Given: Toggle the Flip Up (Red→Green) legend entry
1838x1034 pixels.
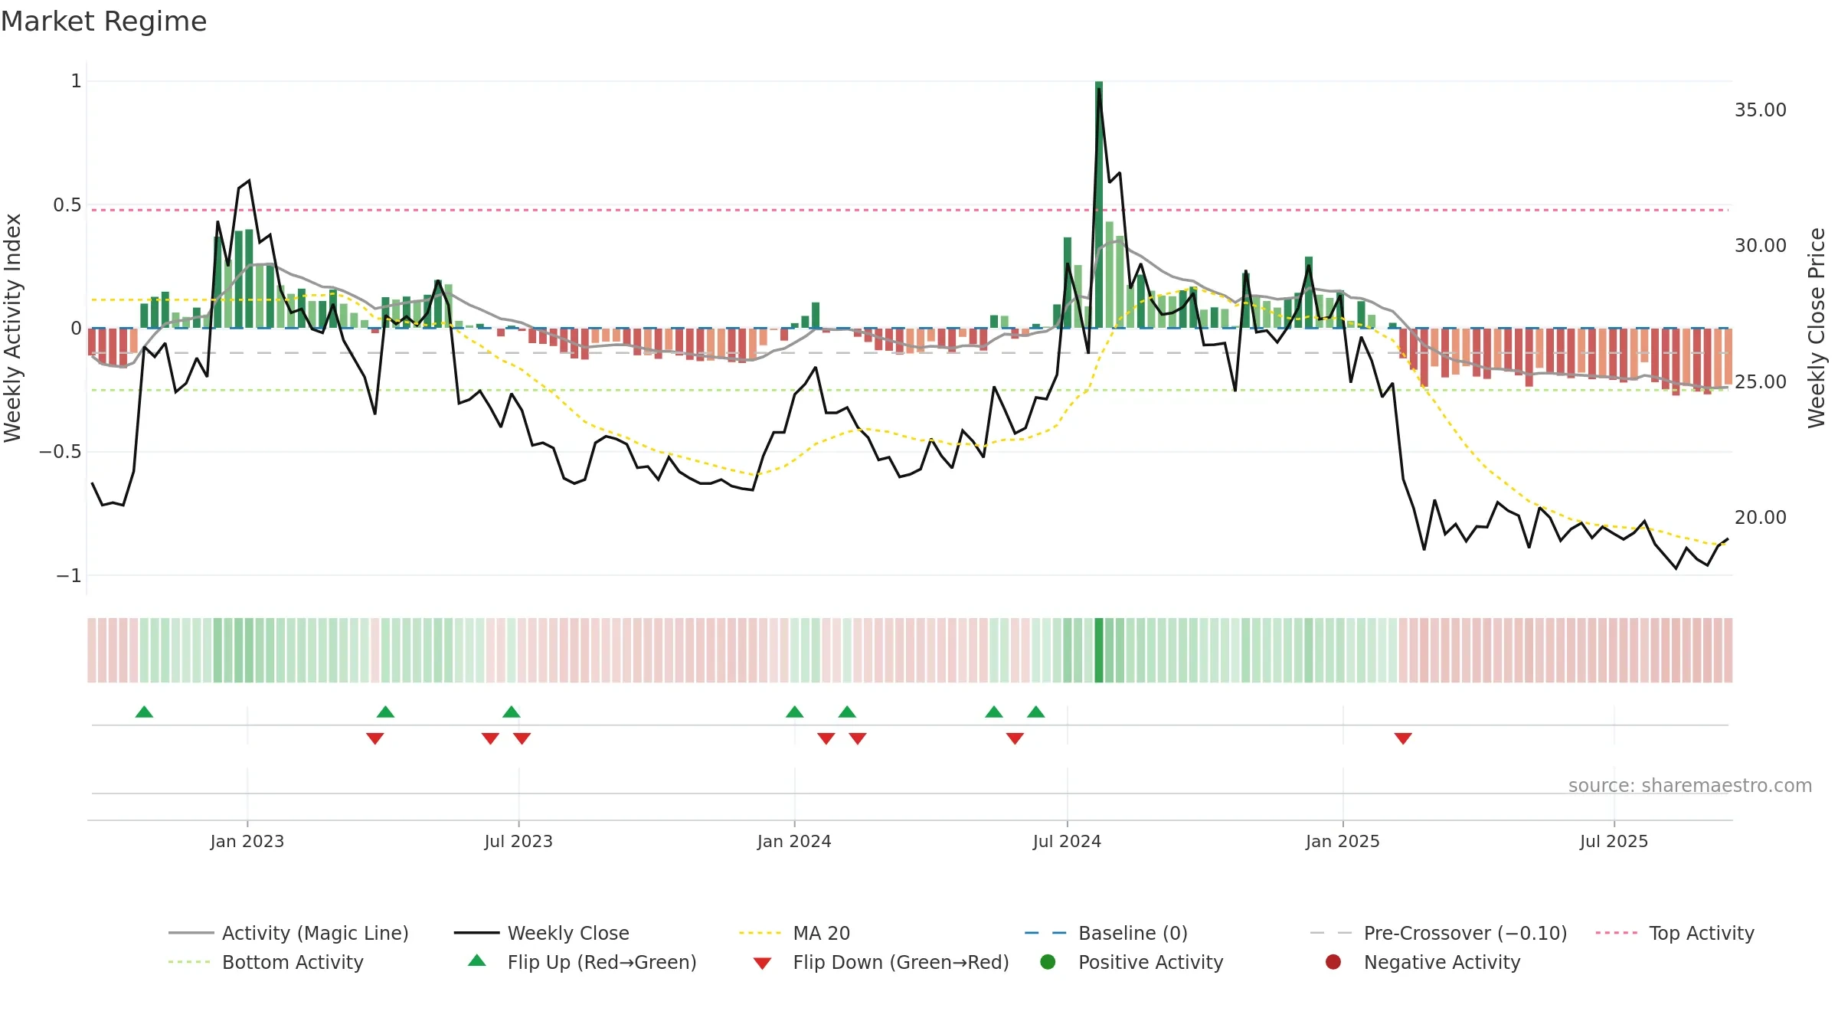Looking at the screenshot, I should (582, 962).
